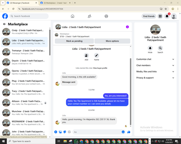Open the View buyer profile link
Image resolution: width=181 pixels, height=144 pixels.
tap(100, 68)
